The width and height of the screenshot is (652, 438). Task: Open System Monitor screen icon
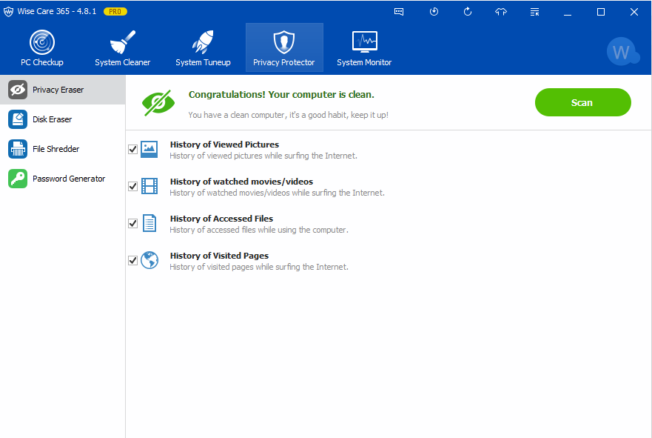tap(364, 42)
